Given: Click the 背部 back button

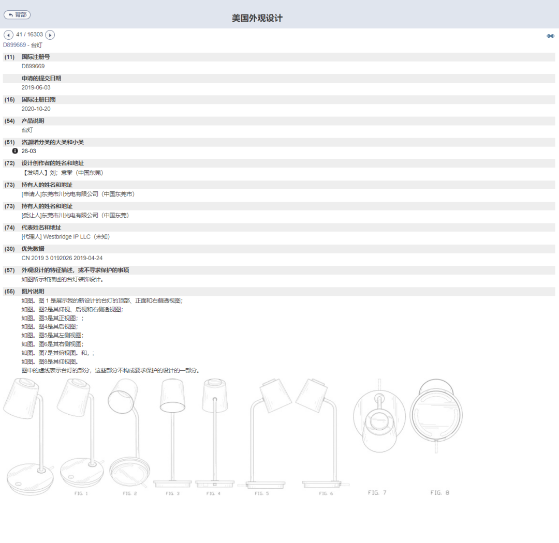Looking at the screenshot, I should [17, 14].
